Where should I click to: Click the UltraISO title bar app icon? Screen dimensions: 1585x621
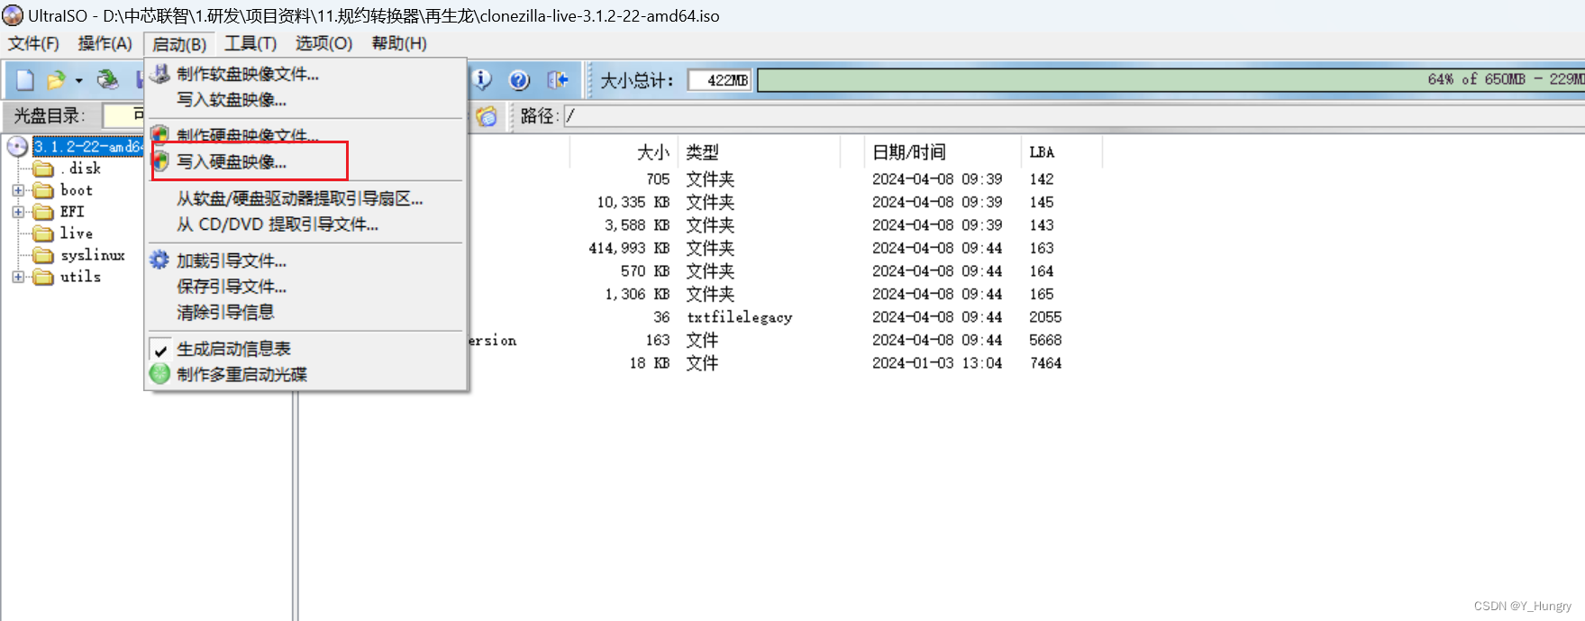[x=13, y=15]
